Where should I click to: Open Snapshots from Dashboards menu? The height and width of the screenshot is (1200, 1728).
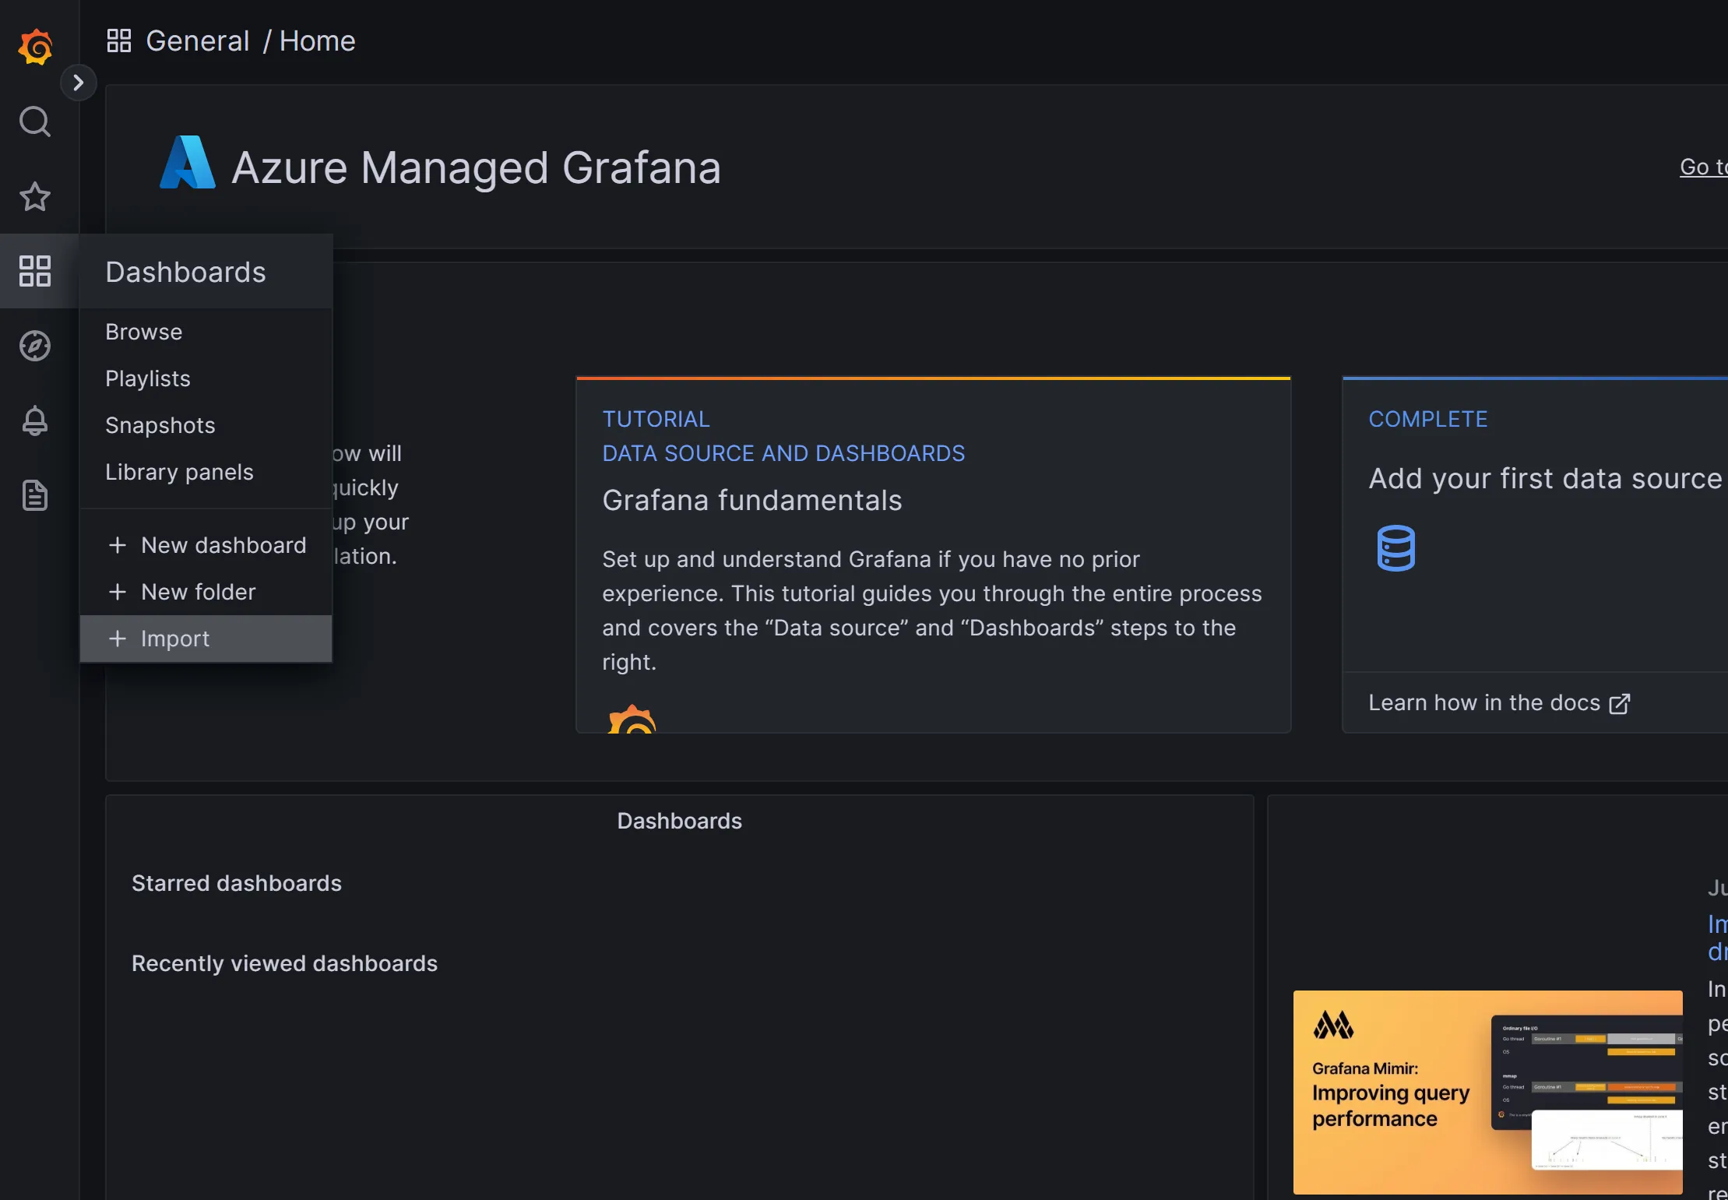tap(160, 425)
